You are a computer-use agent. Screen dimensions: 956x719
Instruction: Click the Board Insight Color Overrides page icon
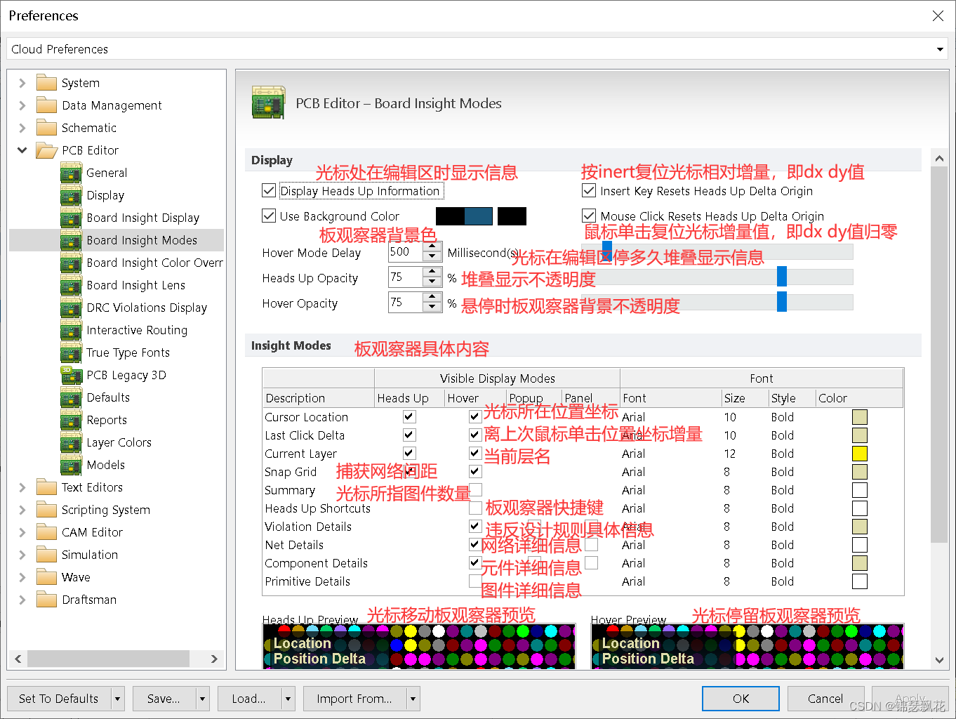pos(71,263)
